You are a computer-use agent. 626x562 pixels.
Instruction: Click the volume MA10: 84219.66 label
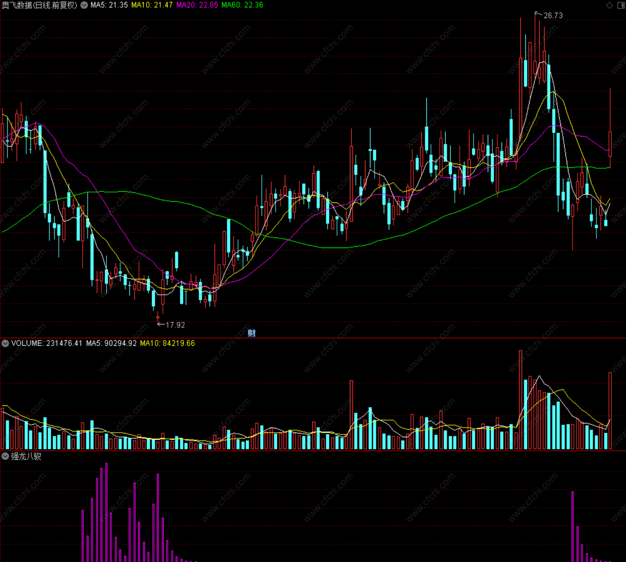167,343
